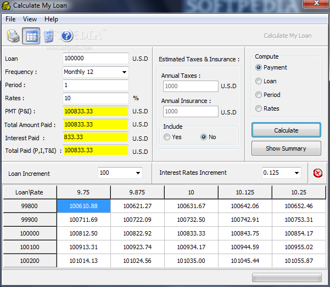Click the Period input field
The height and width of the screenshot is (287, 330).
click(x=96, y=85)
